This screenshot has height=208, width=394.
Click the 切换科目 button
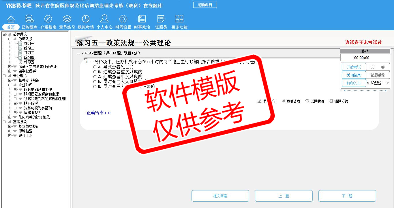coord(205,5)
